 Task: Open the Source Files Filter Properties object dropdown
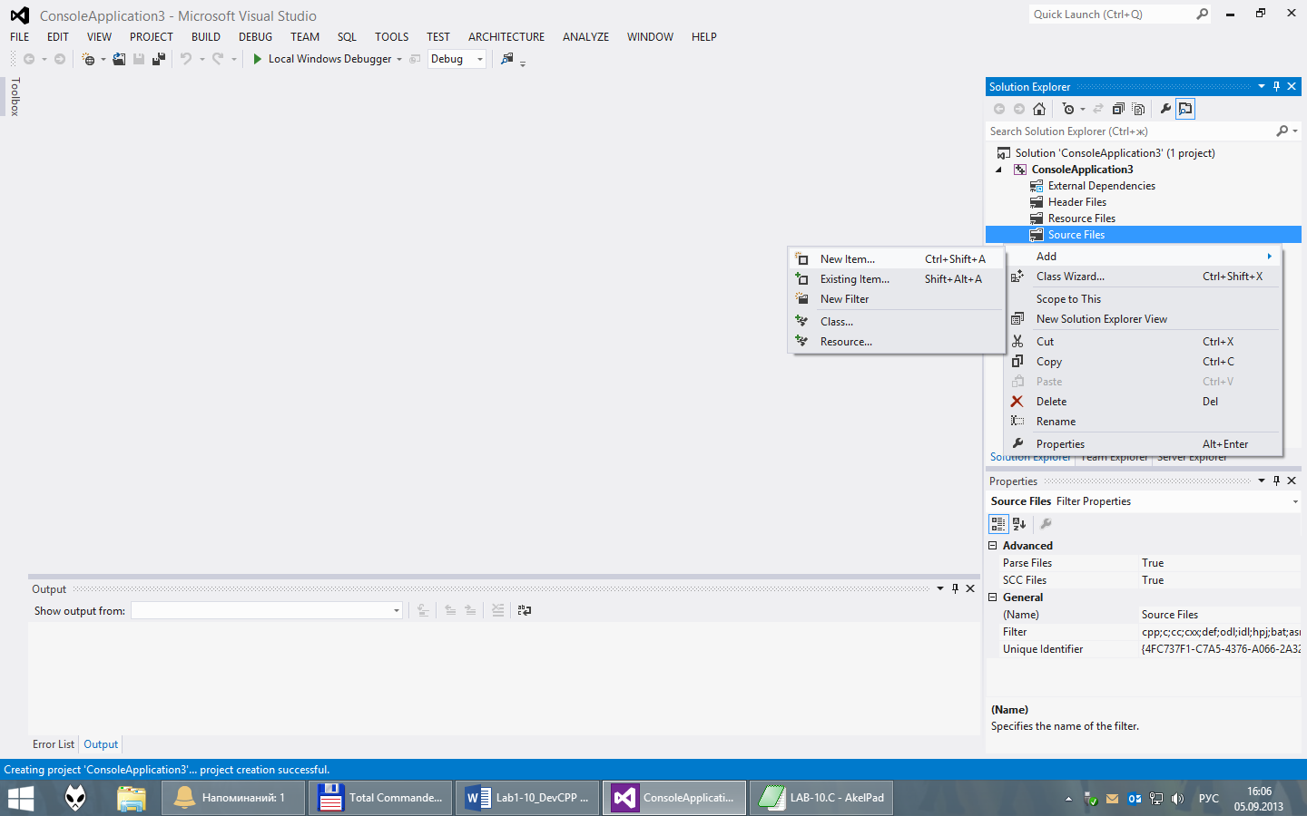pyautogui.click(x=1295, y=501)
